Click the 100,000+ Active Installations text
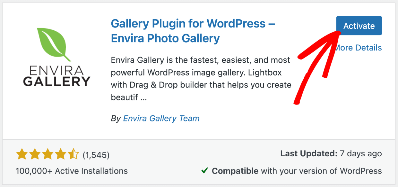This screenshot has width=398, height=187. tap(71, 171)
